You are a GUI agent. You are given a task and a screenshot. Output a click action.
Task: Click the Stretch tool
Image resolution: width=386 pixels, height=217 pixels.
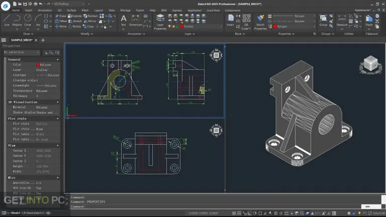click(x=75, y=21)
